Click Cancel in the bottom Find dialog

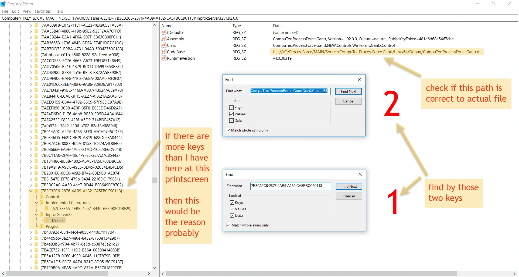click(349, 196)
